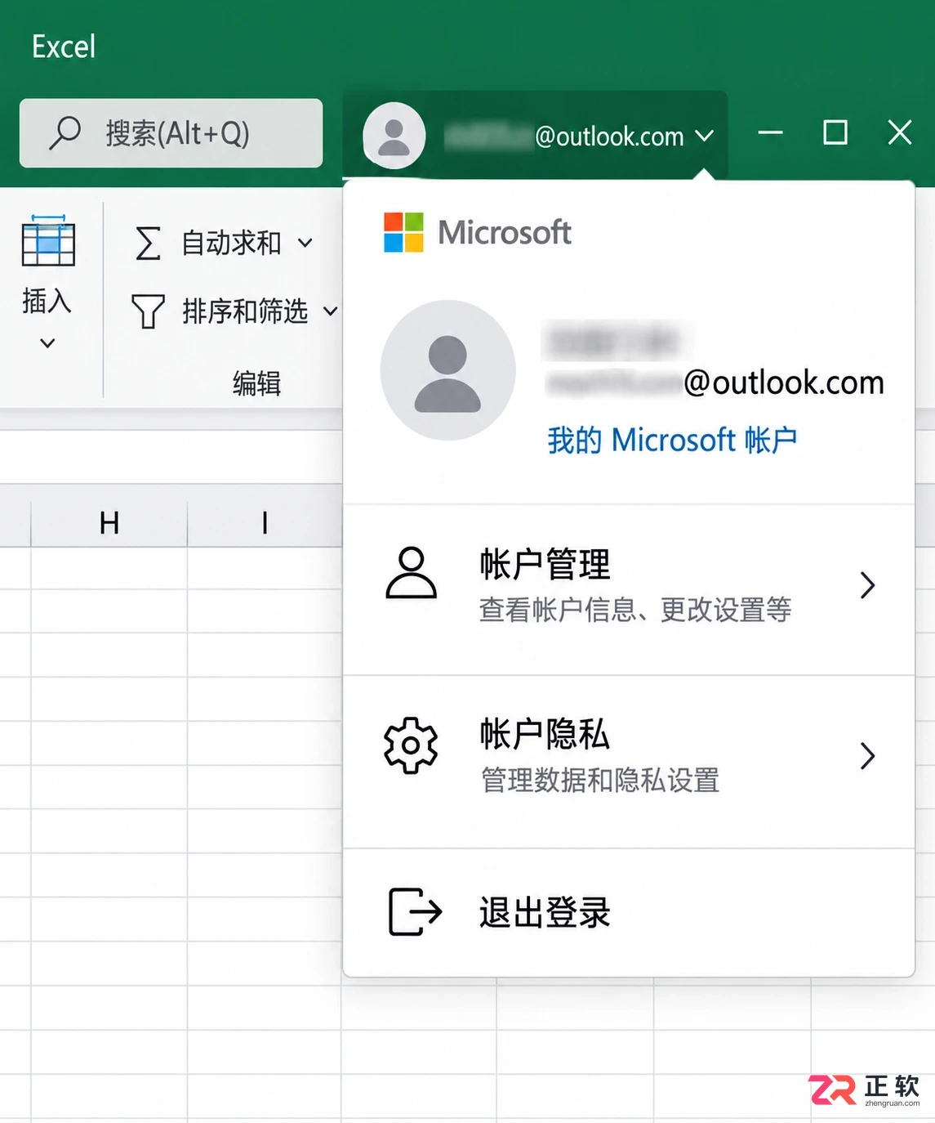Click the 查看帐户信息、更改设置等 description text
The width and height of the screenshot is (935, 1123).
pos(635,610)
